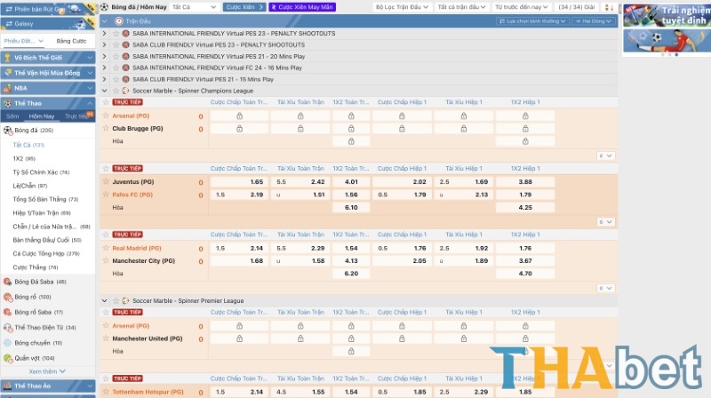The height and width of the screenshot is (398, 711).
Task: Open Lựa chọn bình thường dropdown
Action: coord(532,20)
